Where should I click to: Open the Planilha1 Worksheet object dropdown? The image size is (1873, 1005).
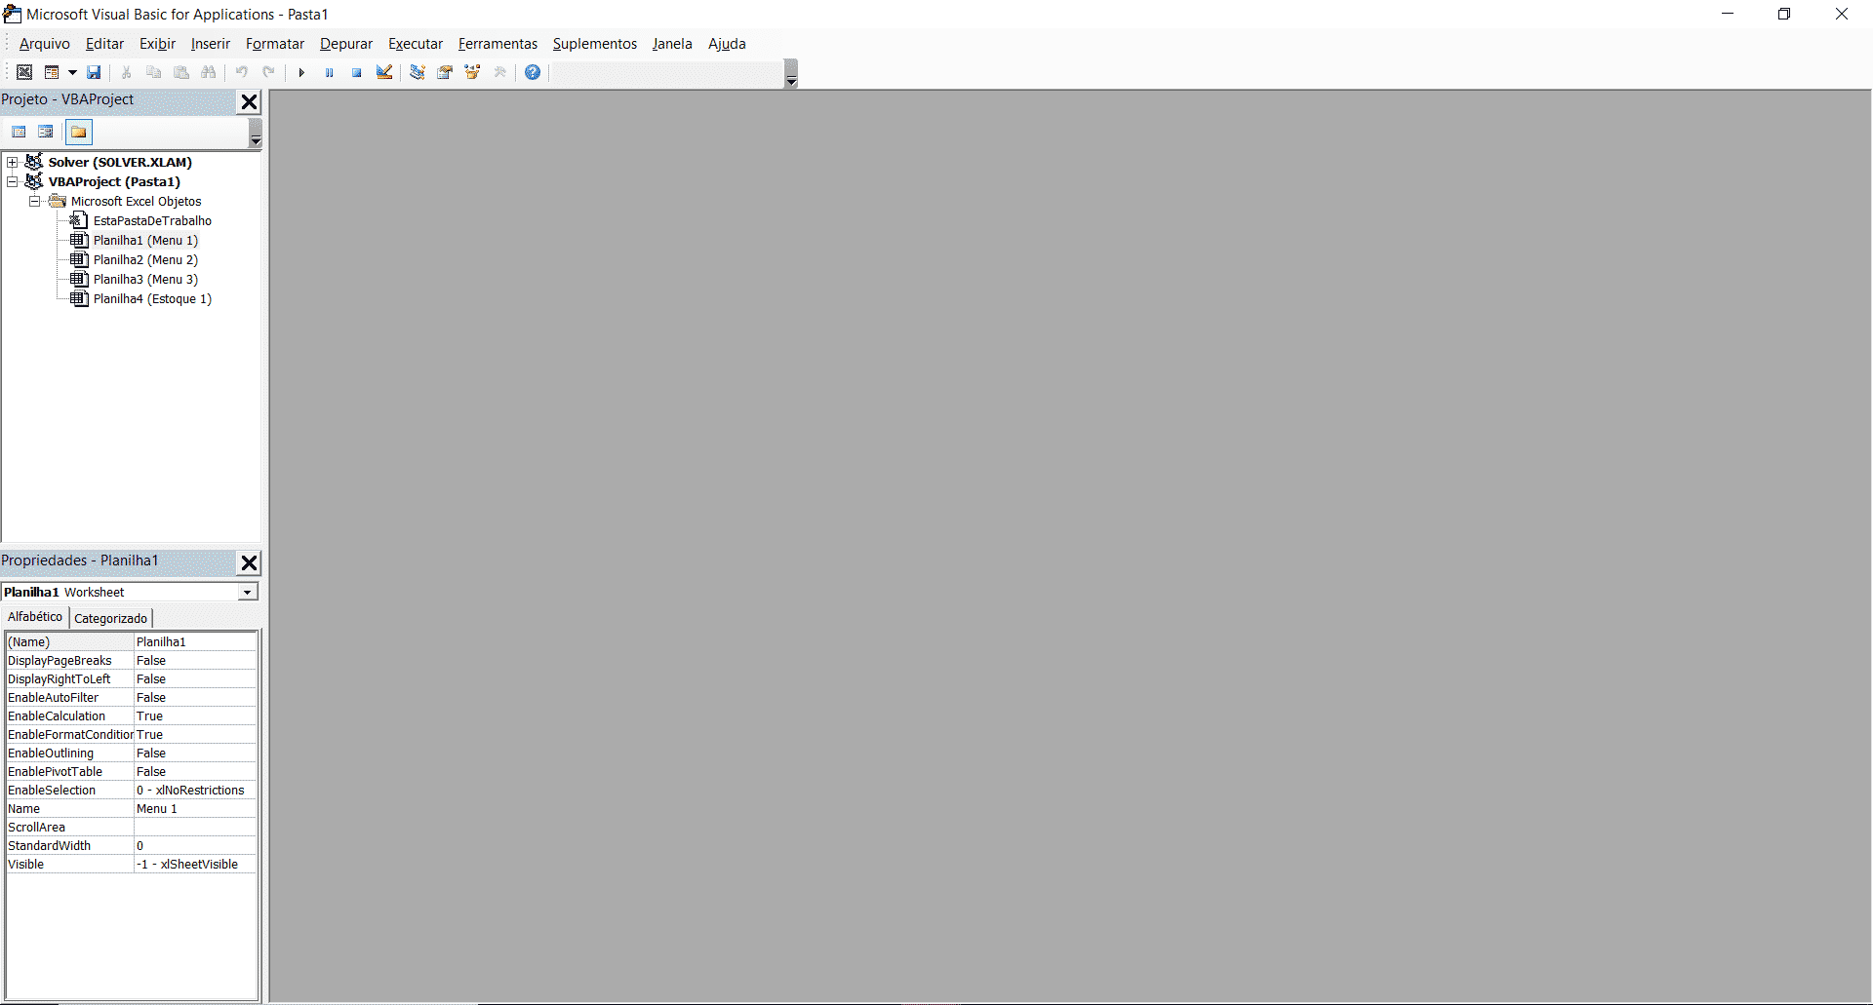click(x=248, y=593)
